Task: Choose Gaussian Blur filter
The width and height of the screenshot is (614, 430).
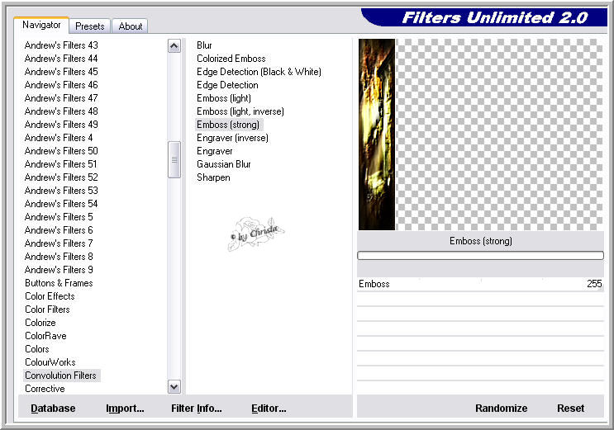Action: 224,164
